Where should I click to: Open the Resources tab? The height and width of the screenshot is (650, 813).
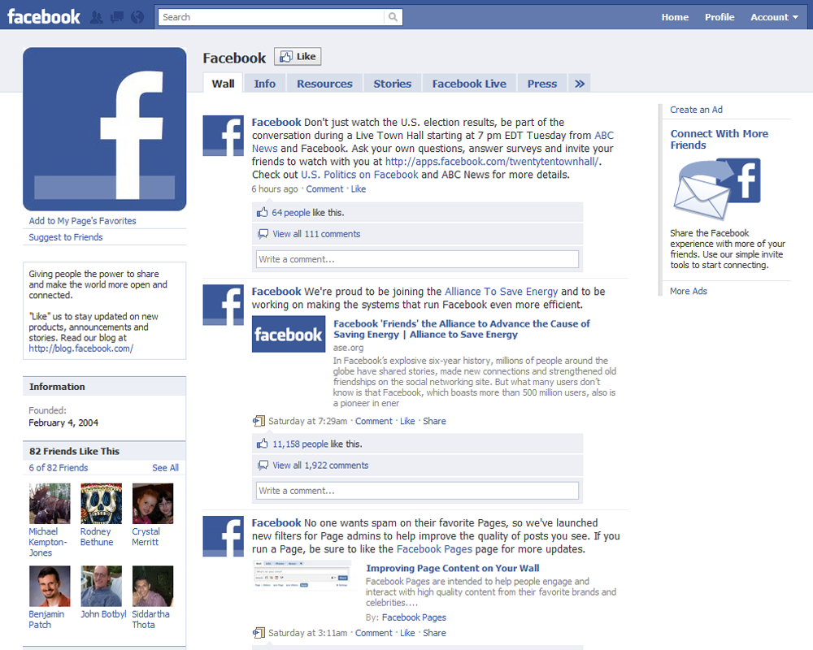tap(324, 84)
